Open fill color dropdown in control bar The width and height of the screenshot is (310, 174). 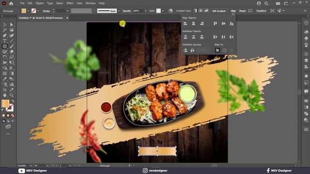[28, 11]
